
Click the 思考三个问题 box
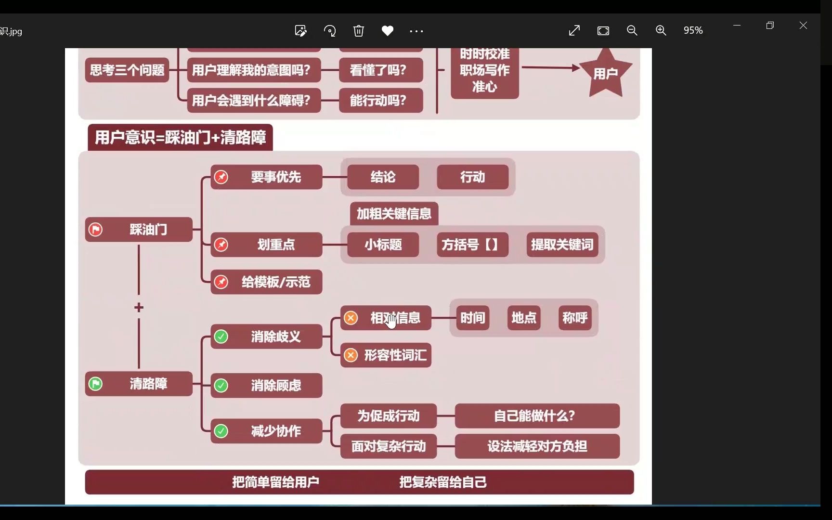127,70
